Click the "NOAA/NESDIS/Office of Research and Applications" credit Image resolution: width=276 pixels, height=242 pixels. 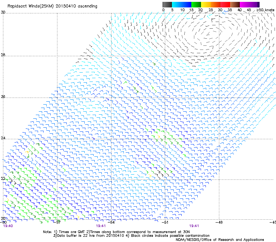(220, 240)
